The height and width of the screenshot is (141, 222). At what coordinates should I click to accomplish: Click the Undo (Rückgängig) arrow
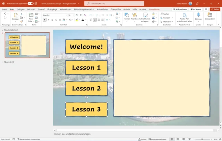pyautogui.click(x=5, y=14)
